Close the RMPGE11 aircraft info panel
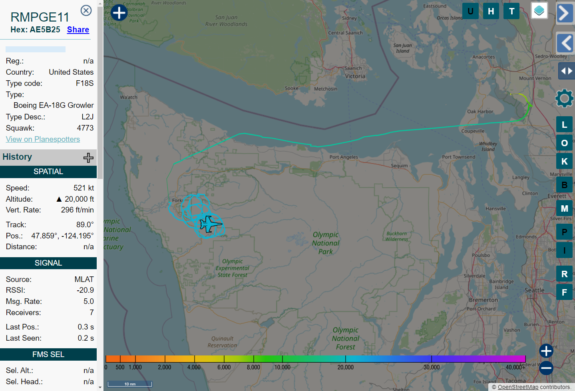 pos(86,10)
